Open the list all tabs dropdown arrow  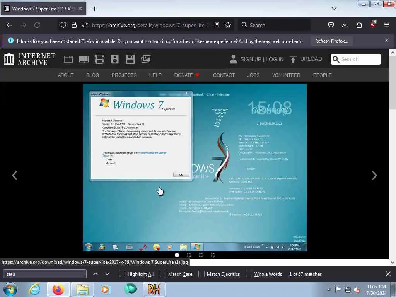click(334, 9)
